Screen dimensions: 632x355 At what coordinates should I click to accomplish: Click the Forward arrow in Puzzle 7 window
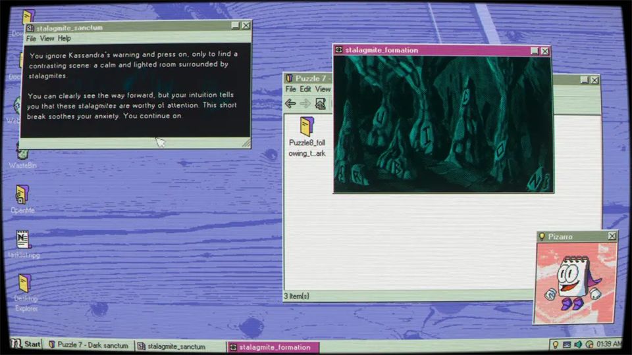pyautogui.click(x=305, y=103)
